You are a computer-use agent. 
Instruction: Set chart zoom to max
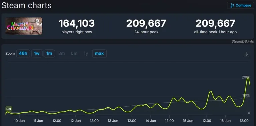(99, 53)
